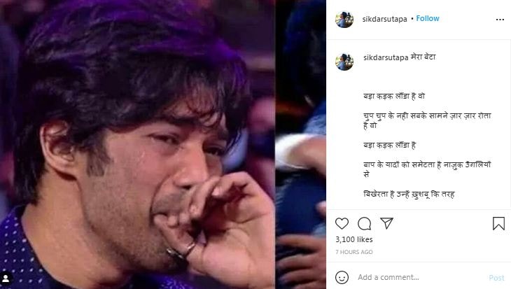This screenshot has width=511, height=289.
Task: Focus the Add a comment field
Action: click(421, 277)
